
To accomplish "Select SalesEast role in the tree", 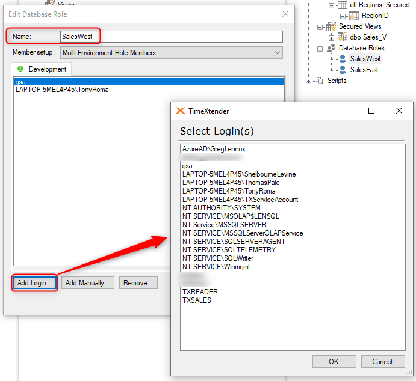I will 364,70.
